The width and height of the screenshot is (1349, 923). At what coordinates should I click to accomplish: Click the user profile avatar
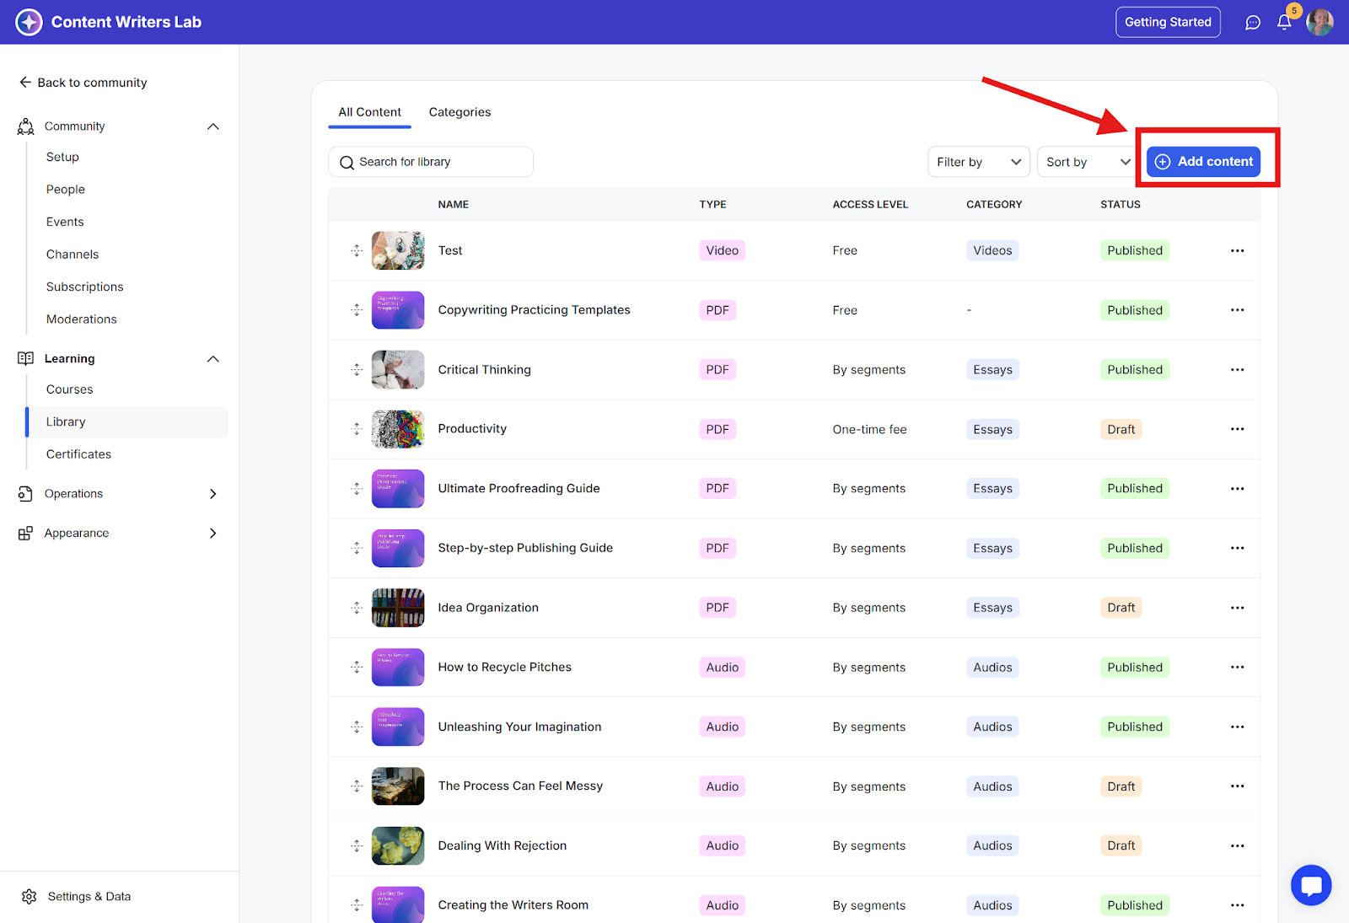[x=1319, y=23]
